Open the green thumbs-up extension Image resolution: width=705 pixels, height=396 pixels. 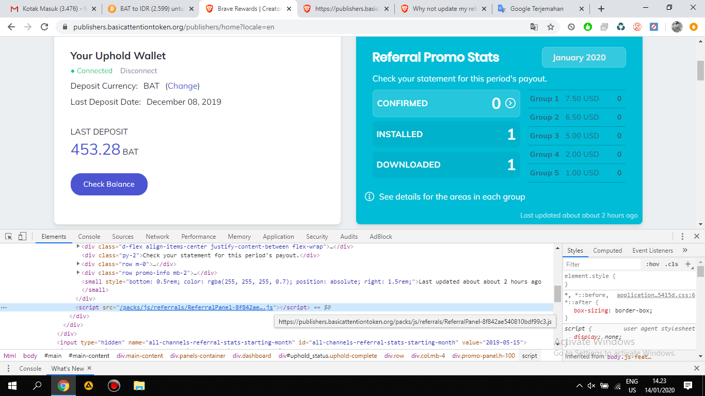(588, 27)
